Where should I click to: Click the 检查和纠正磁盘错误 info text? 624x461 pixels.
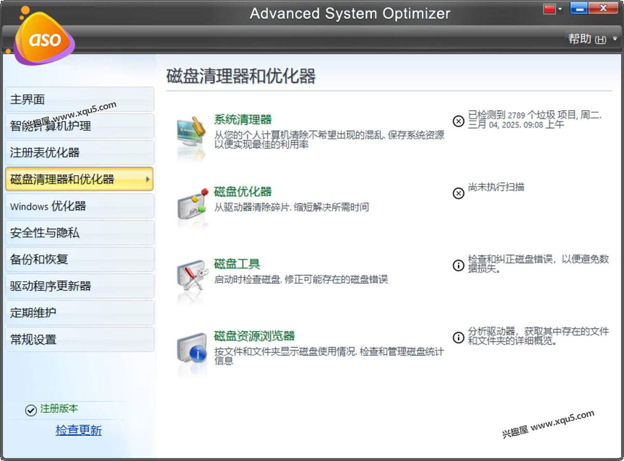538,264
